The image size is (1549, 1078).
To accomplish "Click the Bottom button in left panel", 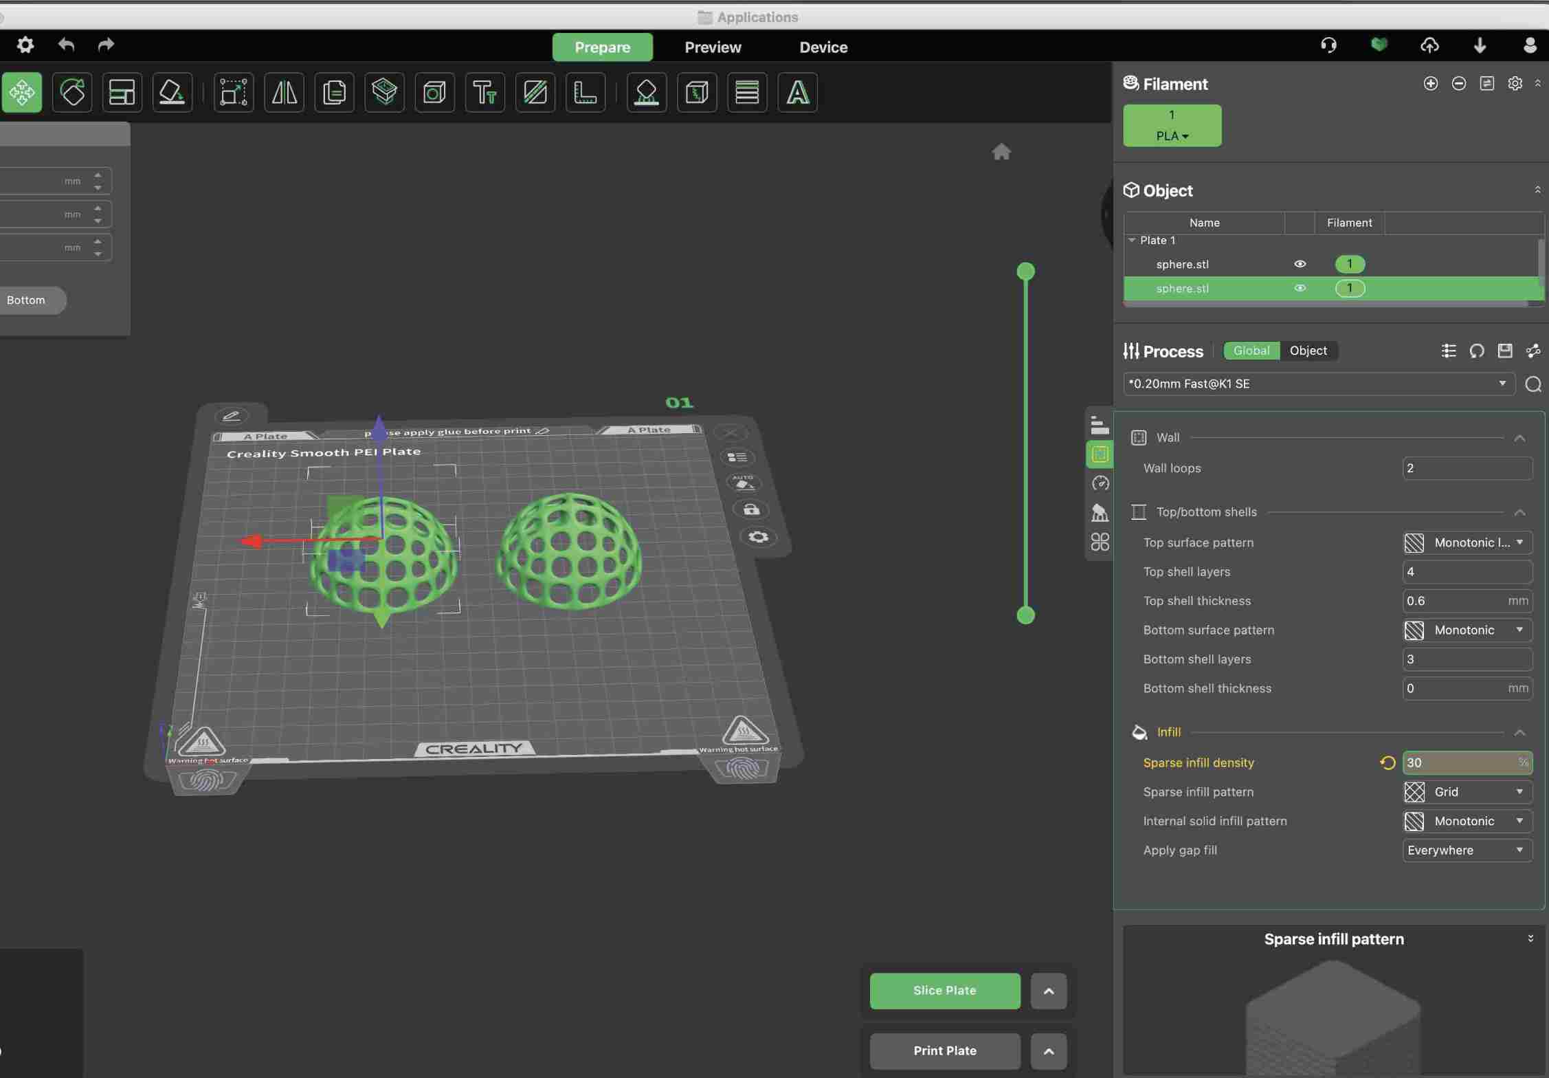I will [26, 300].
